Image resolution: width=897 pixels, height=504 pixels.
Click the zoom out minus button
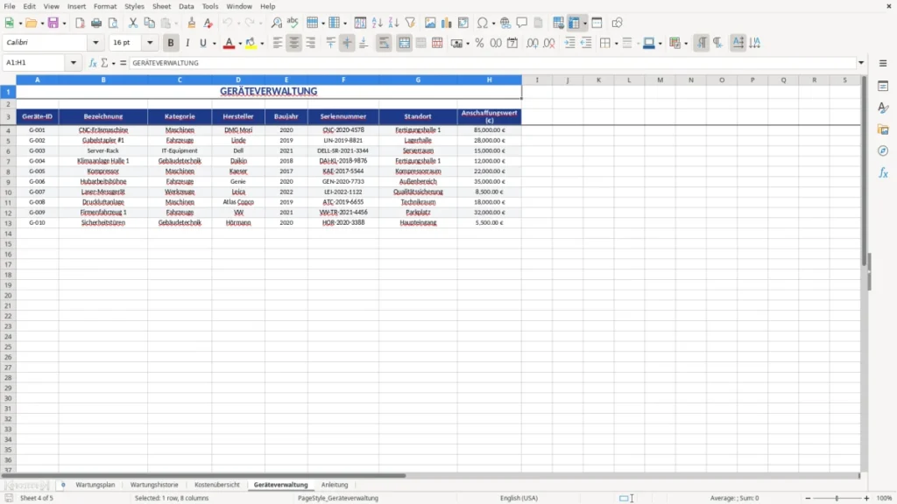(808, 498)
